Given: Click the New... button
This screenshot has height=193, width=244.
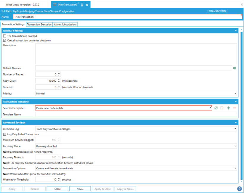Looking at the screenshot, I should [x=80, y=189].
